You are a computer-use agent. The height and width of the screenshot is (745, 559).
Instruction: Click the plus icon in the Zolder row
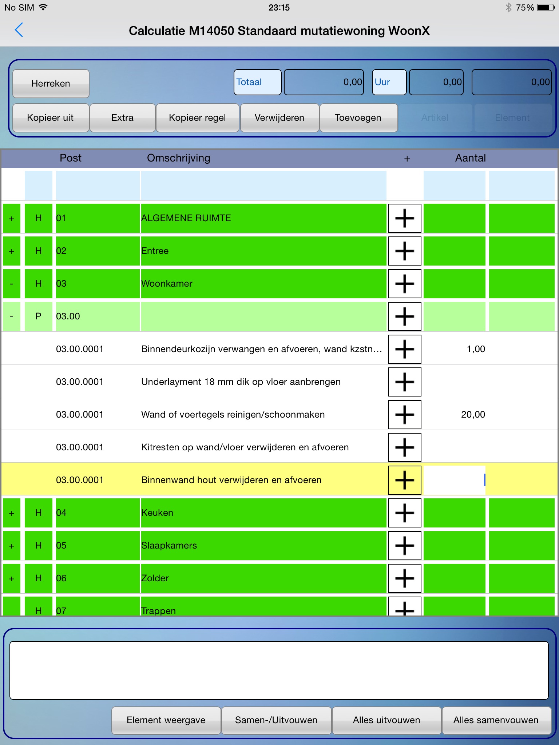[404, 578]
